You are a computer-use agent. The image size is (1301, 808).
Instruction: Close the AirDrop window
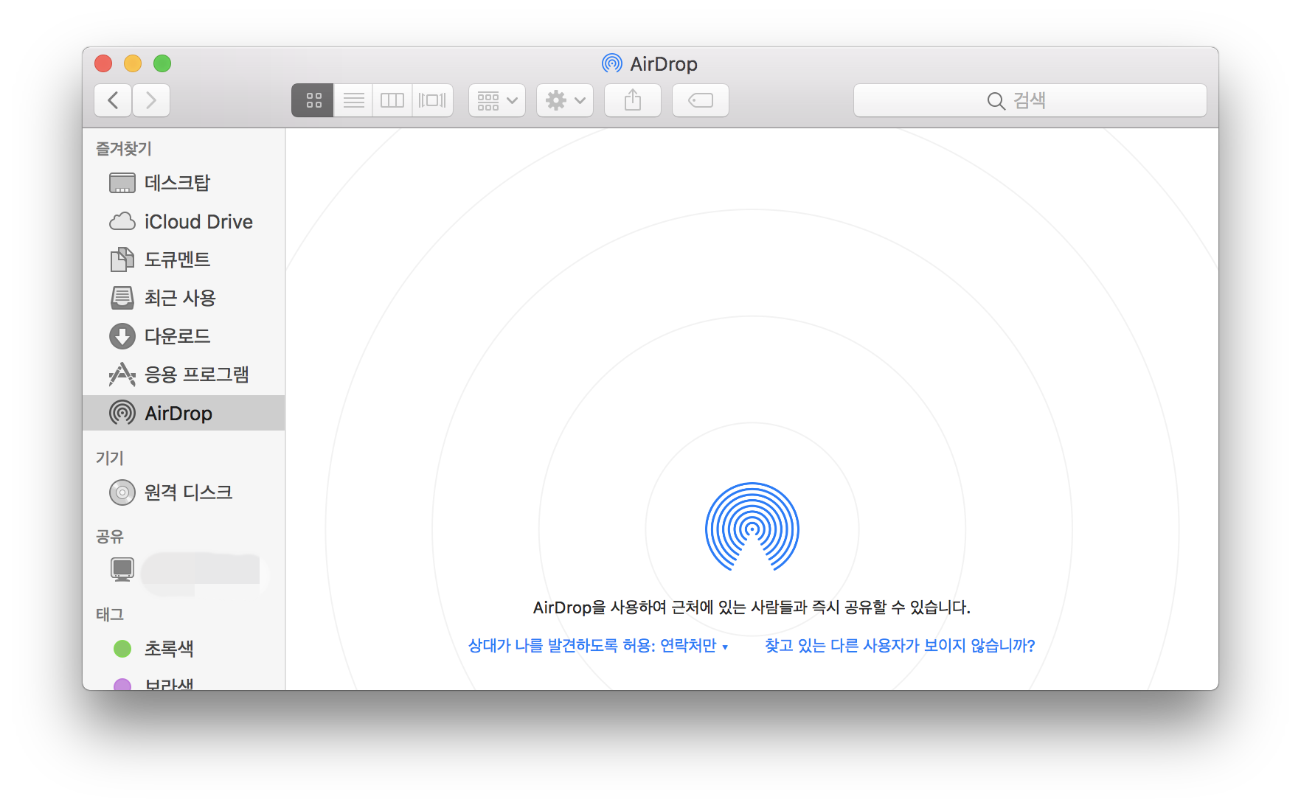tap(103, 63)
